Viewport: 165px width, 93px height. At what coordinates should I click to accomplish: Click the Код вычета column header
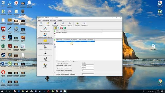point(82,40)
